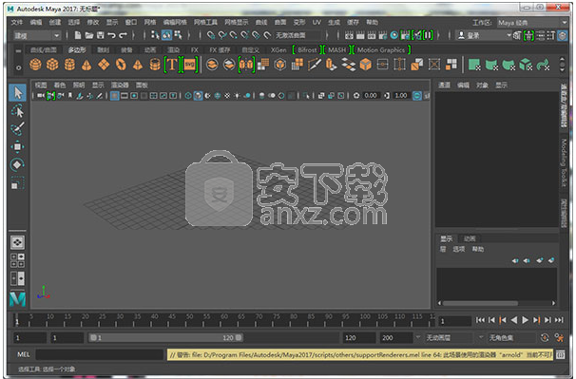576x379 pixels.
Task: Create a polygon pipe from the shelf
Action: [155, 65]
